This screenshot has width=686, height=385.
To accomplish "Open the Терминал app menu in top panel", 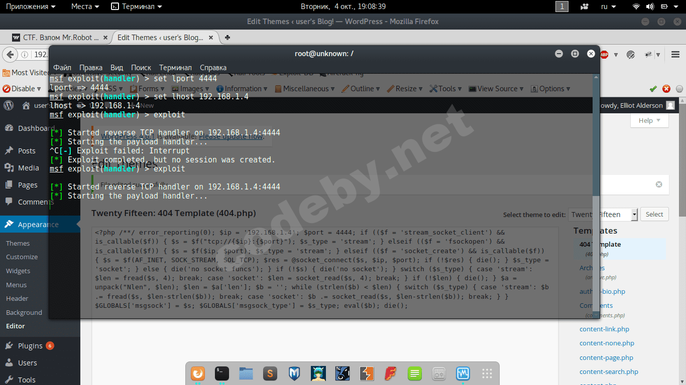I will (137, 7).
